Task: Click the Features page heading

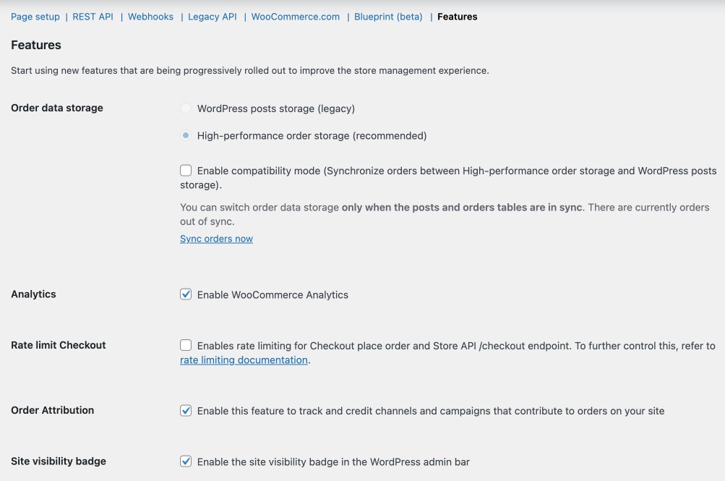Action: pyautogui.click(x=36, y=45)
